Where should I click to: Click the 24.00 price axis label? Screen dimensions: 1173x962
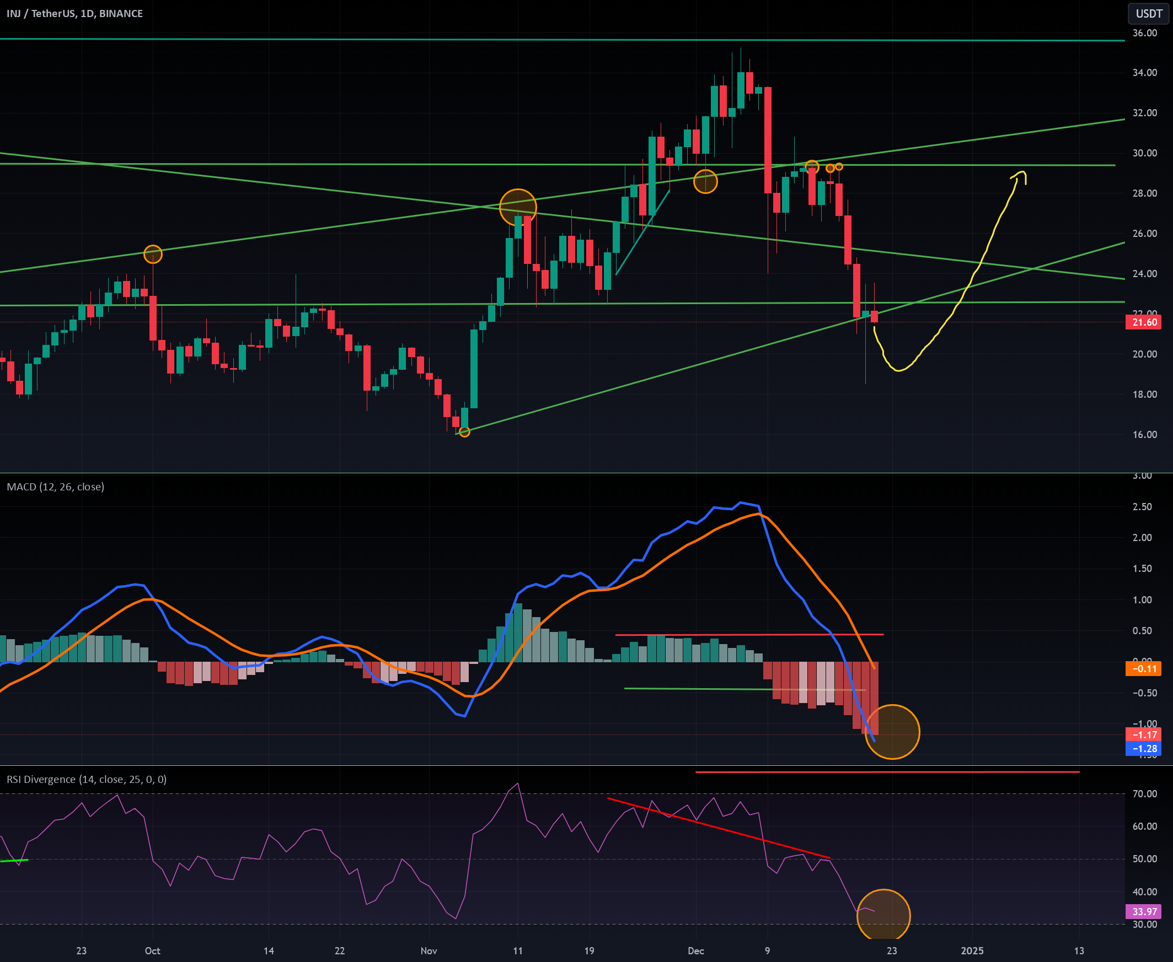click(x=1145, y=274)
